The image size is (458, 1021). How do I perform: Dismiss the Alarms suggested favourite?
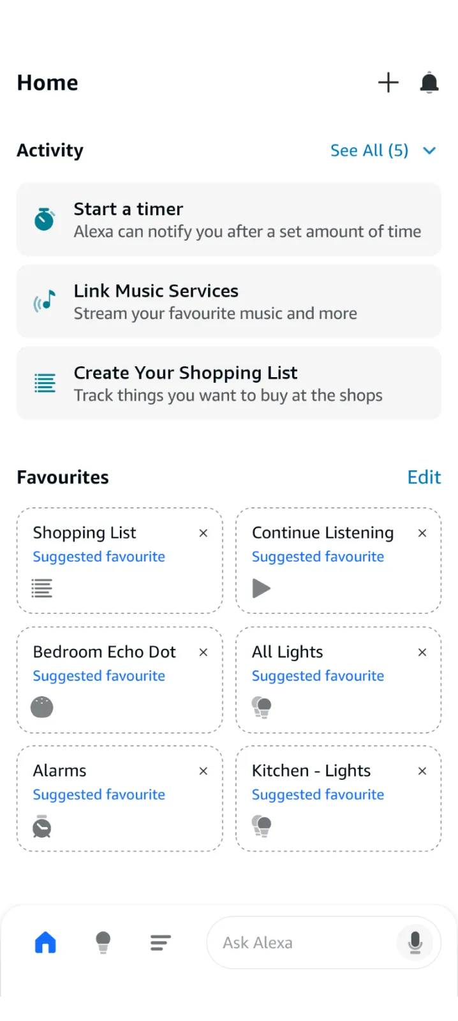click(x=203, y=771)
